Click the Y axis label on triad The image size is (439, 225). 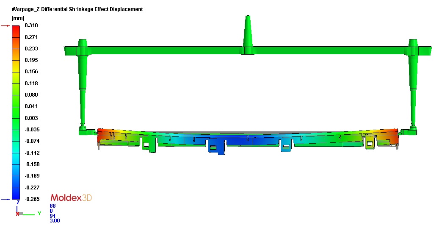(x=39, y=214)
